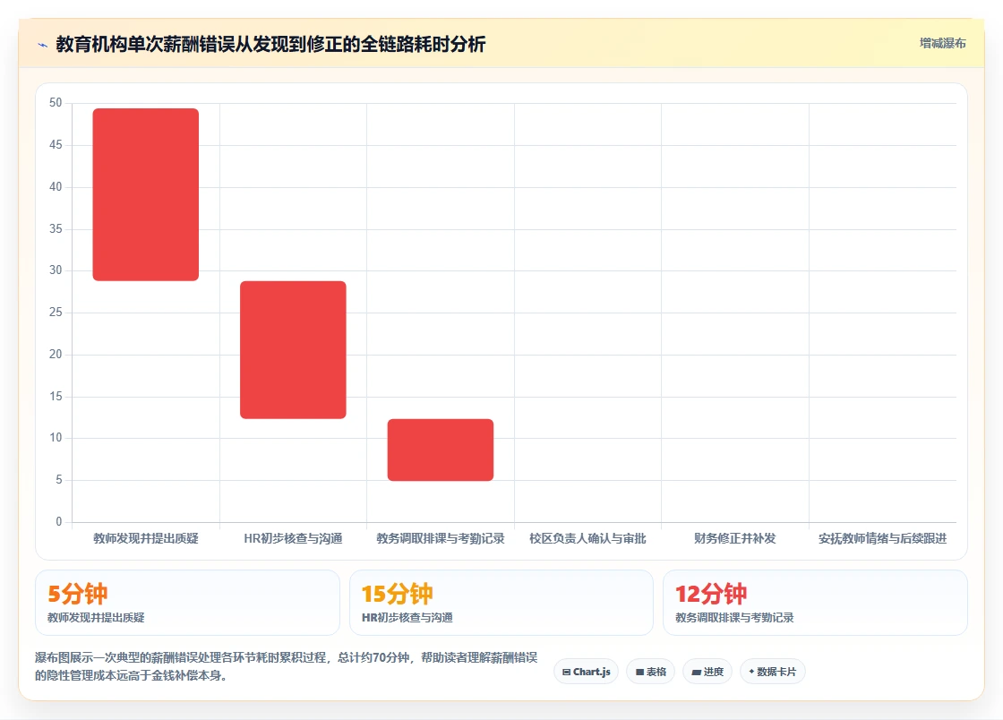Click the y-axis value 0

click(x=59, y=522)
